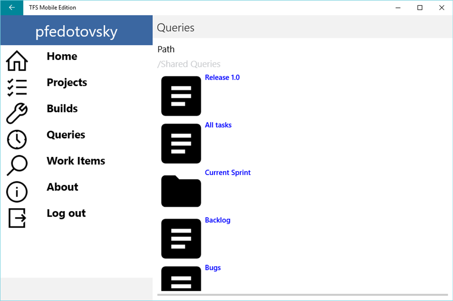
Task: Close the TFS Mobile Edition window
Action: (441, 7)
